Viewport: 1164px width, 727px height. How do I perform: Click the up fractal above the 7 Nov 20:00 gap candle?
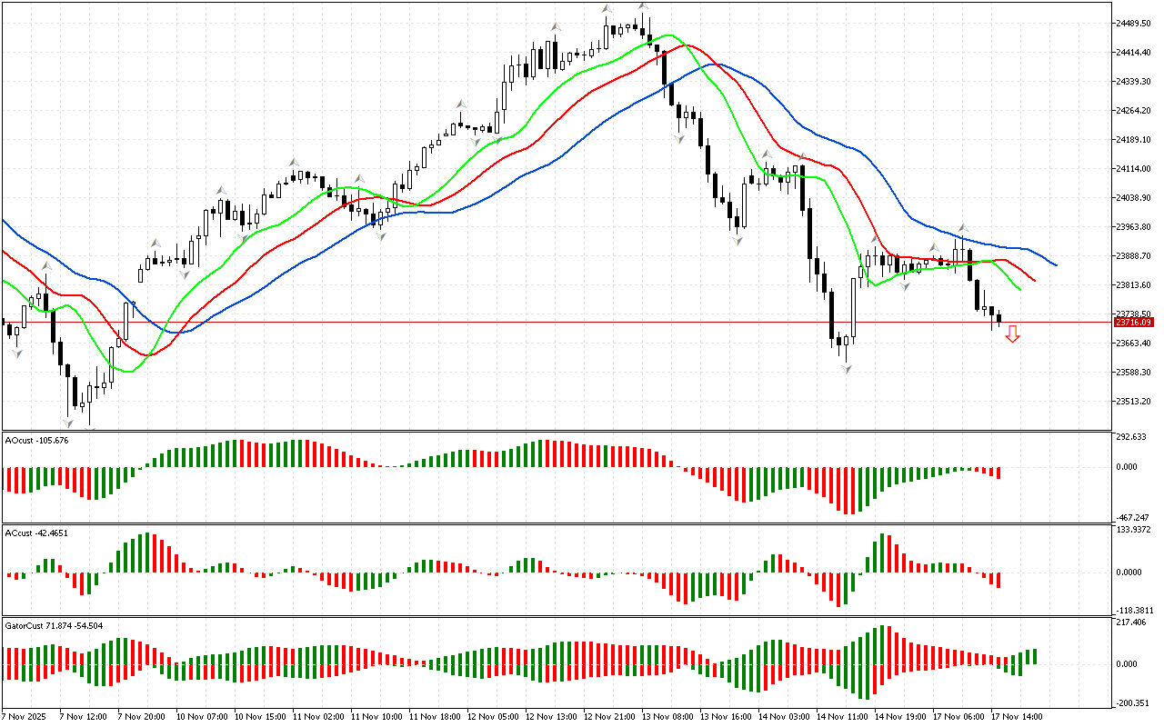[x=156, y=244]
